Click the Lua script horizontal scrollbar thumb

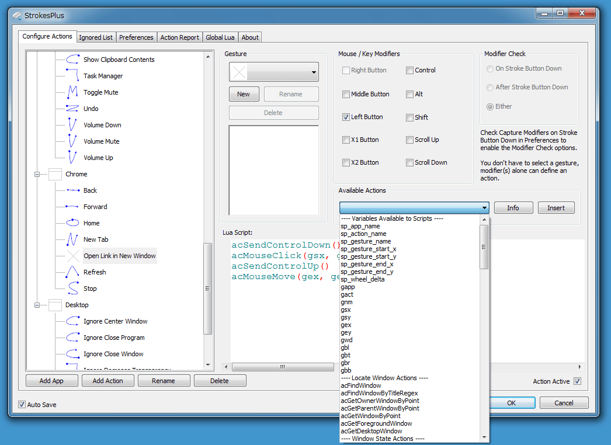click(283, 367)
